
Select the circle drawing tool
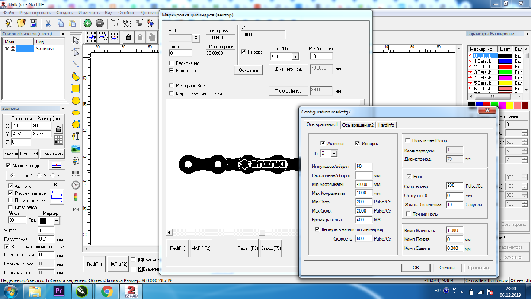(x=76, y=101)
